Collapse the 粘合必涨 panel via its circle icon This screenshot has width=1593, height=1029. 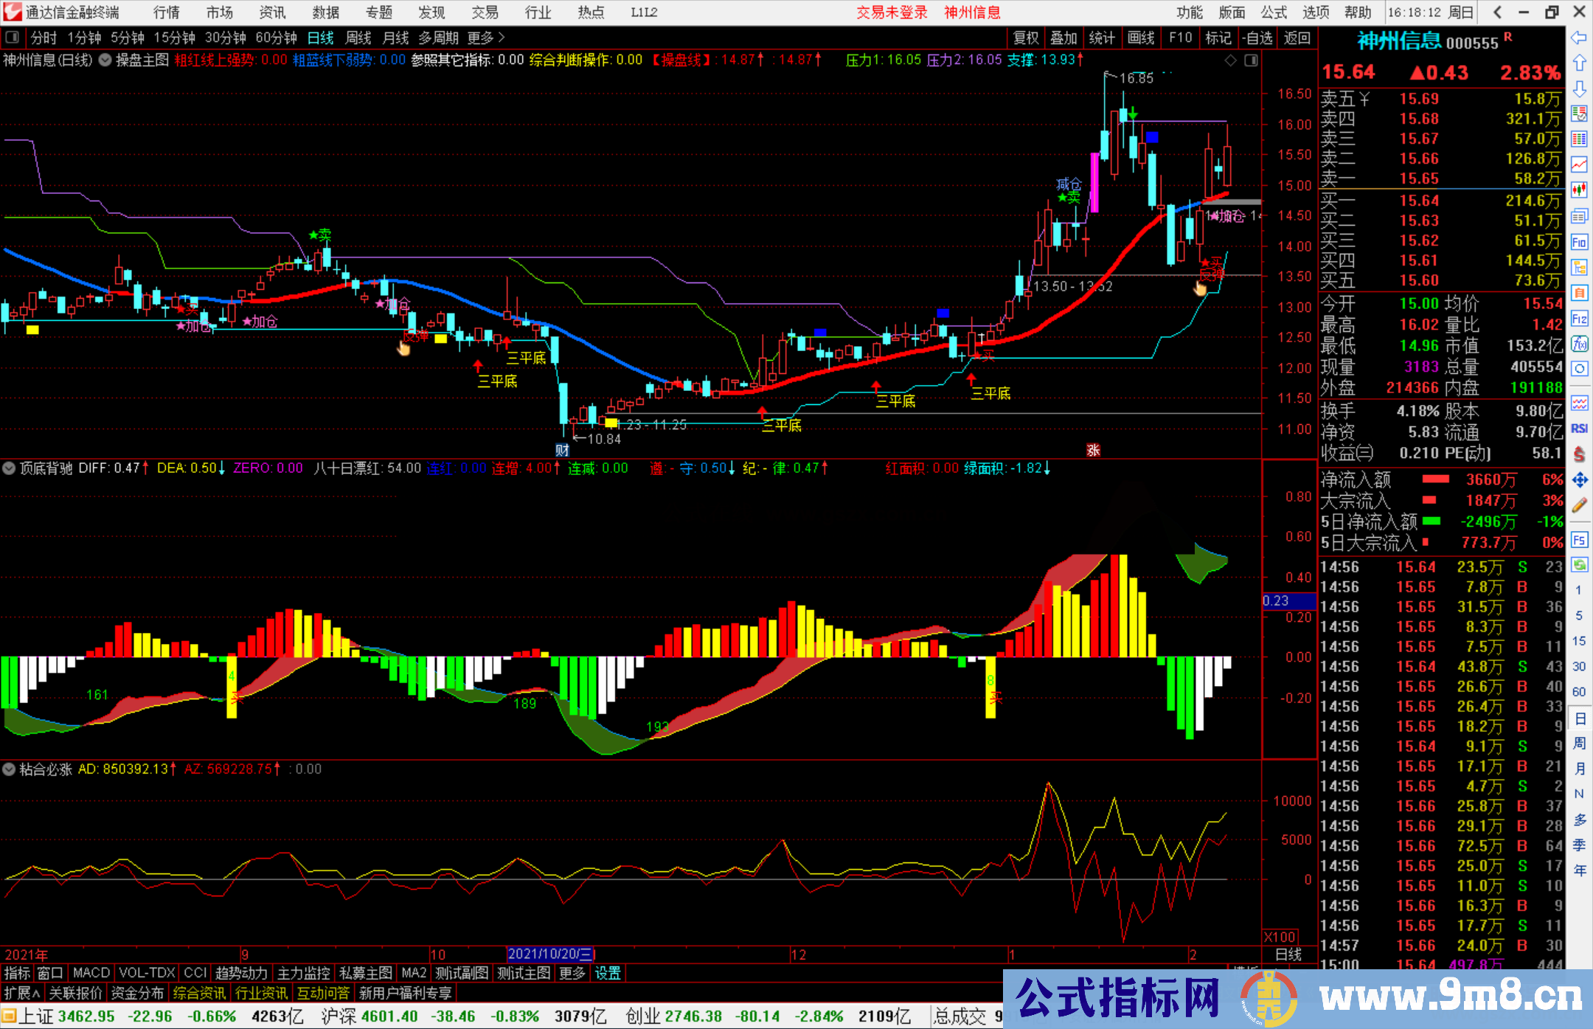9,769
